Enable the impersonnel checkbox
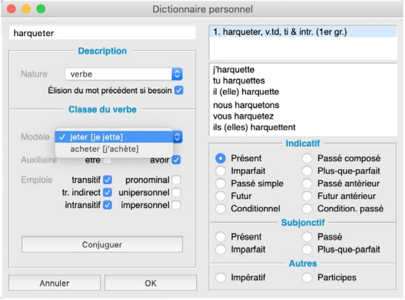 pyautogui.click(x=176, y=205)
